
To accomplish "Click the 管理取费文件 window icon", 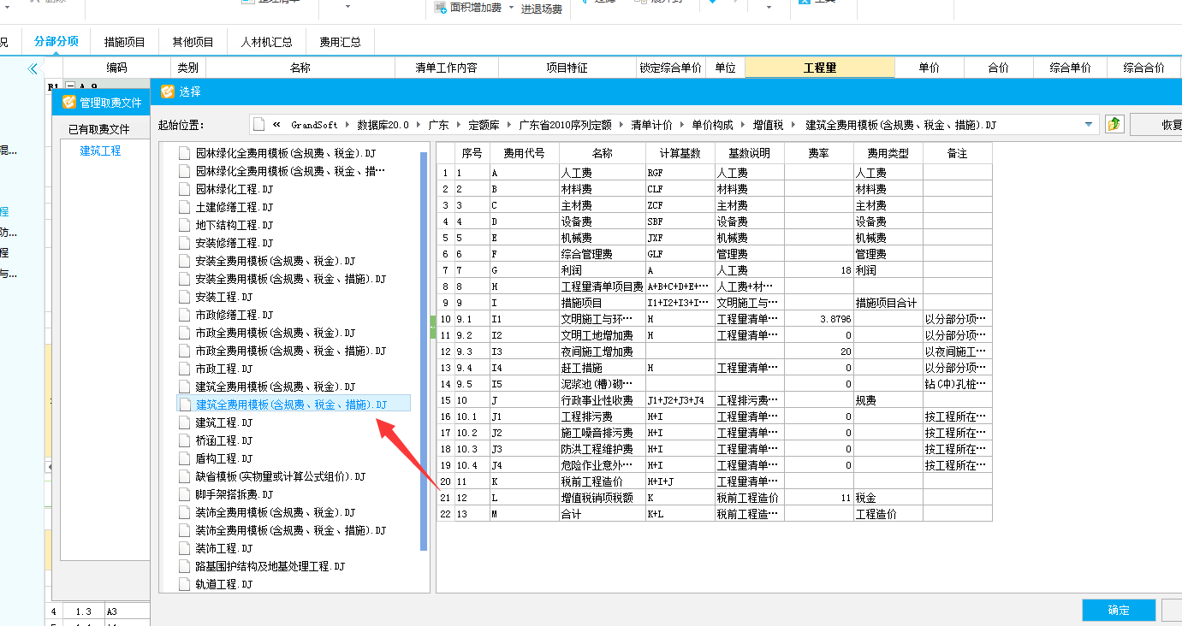I will (69, 103).
